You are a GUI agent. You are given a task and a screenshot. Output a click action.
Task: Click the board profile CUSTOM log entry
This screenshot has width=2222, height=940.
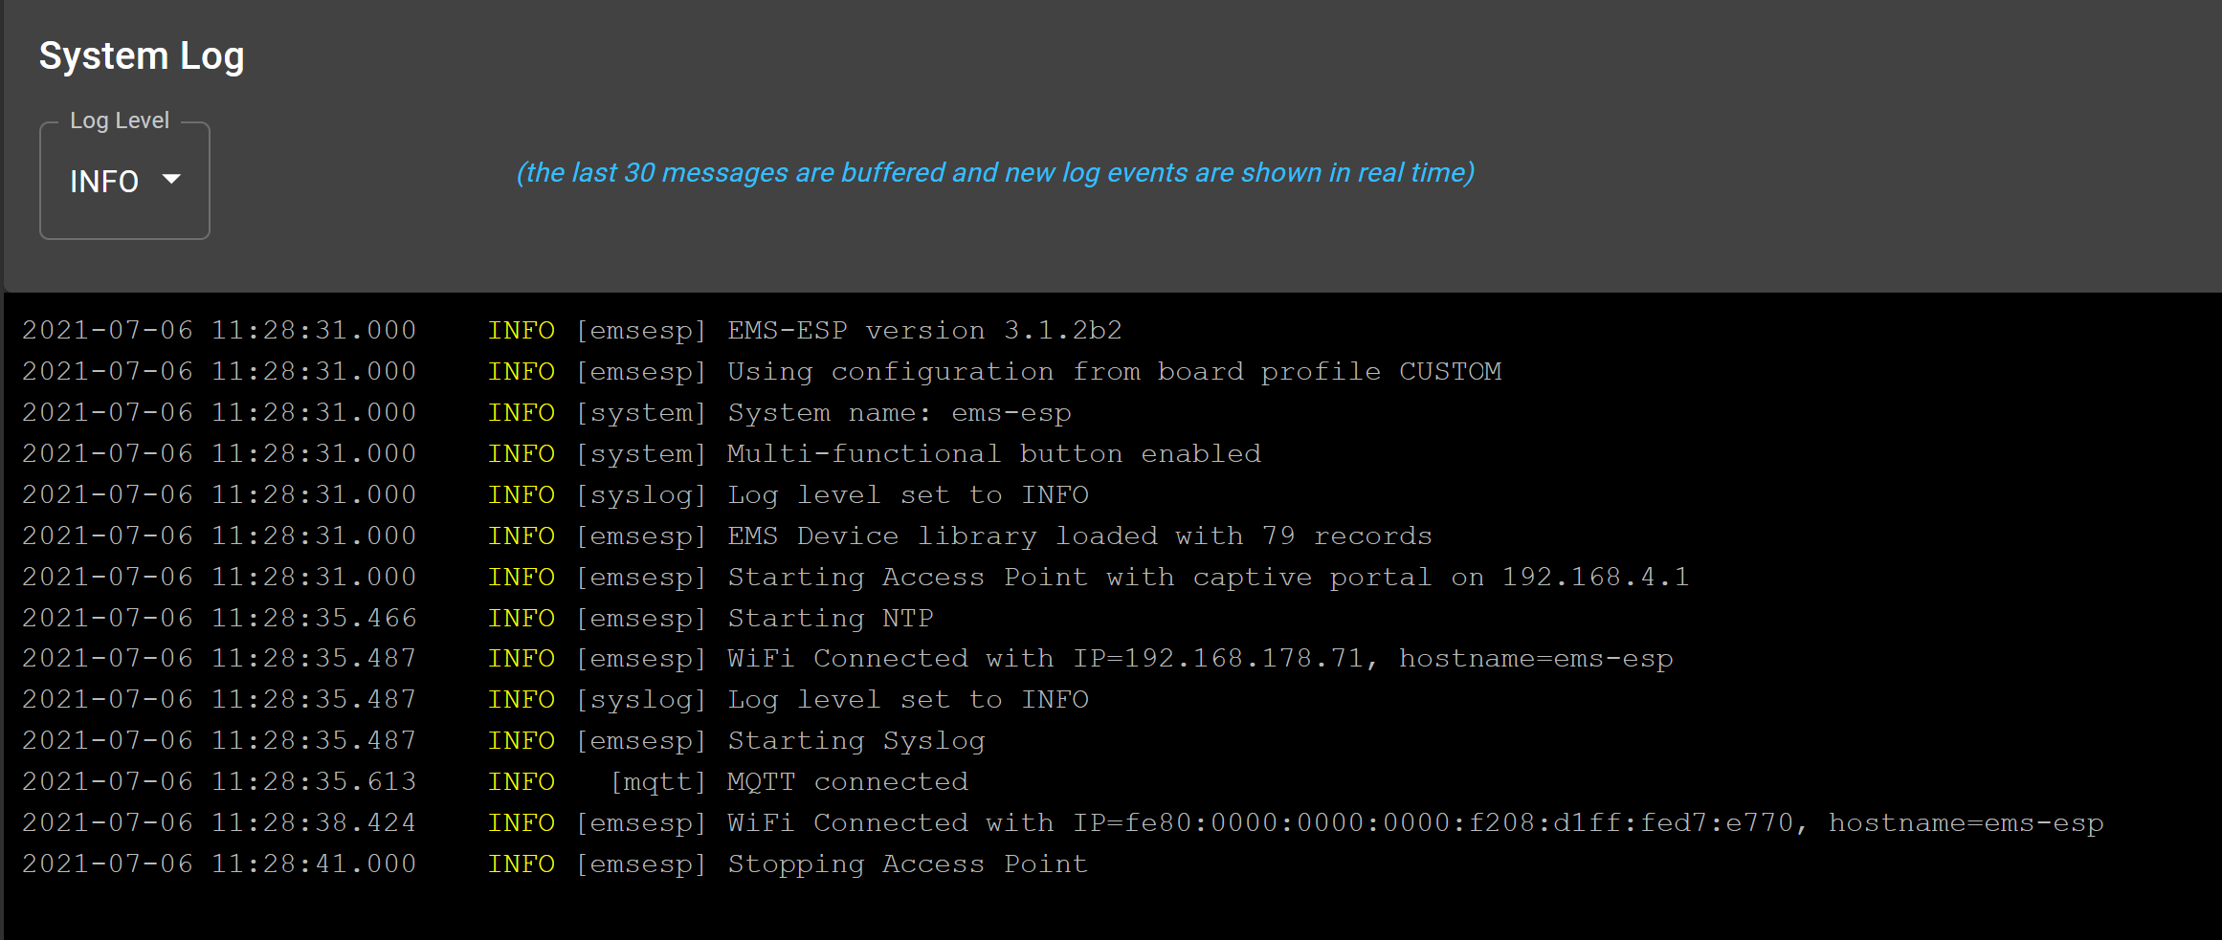click(x=1115, y=371)
